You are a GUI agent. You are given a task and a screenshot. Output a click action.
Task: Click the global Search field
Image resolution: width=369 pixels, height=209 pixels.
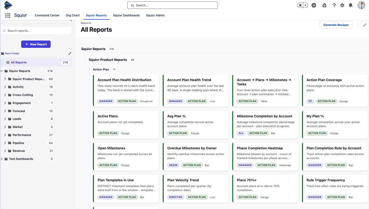coord(173,5)
